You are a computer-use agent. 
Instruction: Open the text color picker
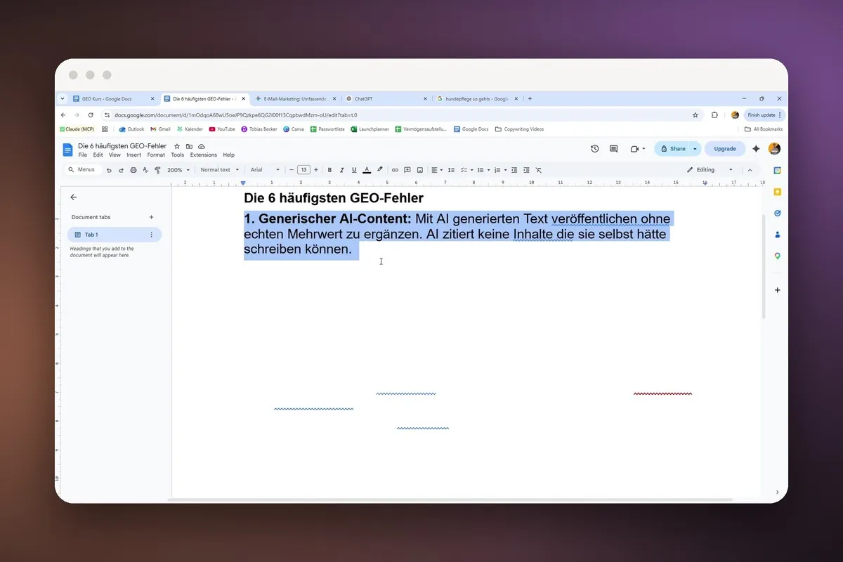point(367,170)
